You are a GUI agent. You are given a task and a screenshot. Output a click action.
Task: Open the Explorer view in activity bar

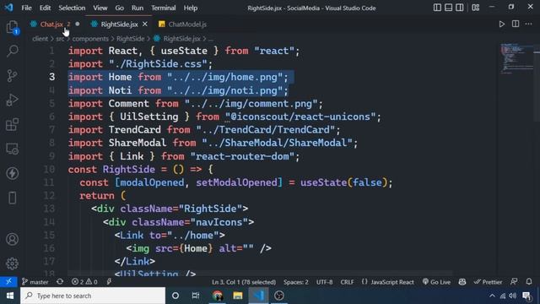click(x=12, y=27)
